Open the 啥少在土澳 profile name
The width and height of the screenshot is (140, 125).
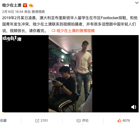click(x=12, y=5)
